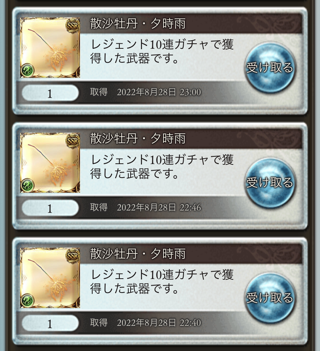Collect the weapon obtained at 22:40
The image size is (320, 351).
[270, 298]
